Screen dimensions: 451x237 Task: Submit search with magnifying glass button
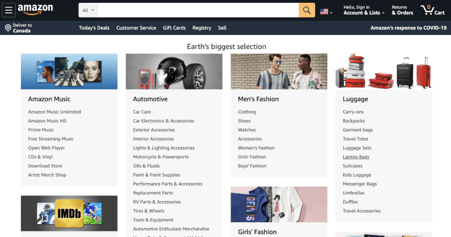(307, 10)
